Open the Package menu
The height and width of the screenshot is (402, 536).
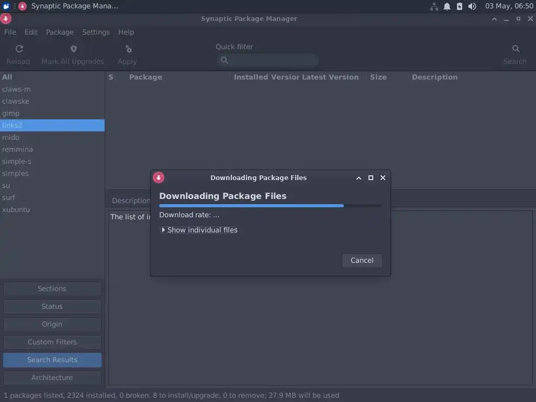60,32
